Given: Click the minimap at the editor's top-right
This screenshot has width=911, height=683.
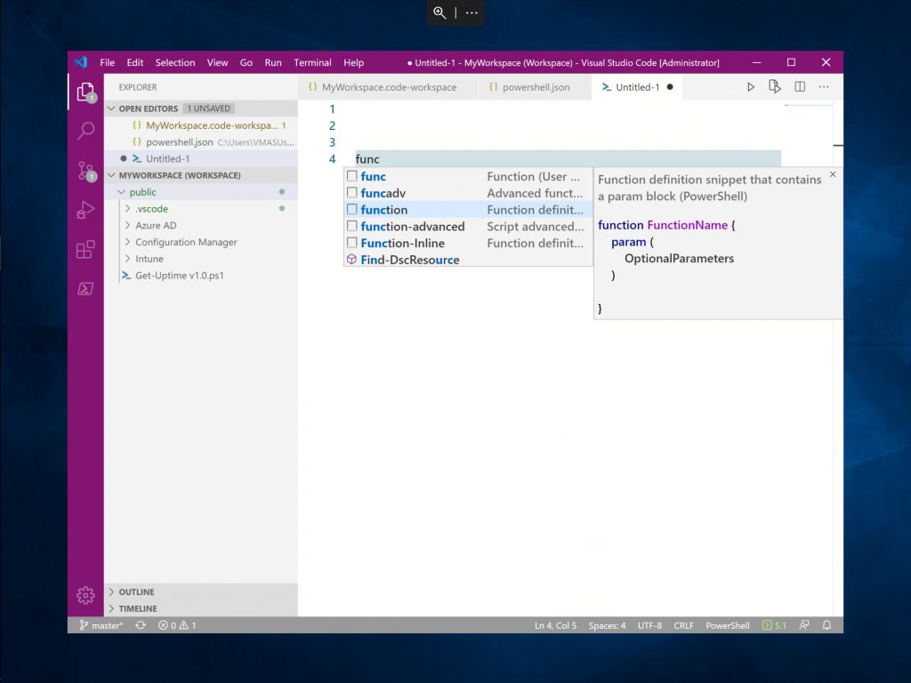Looking at the screenshot, I should (809, 106).
